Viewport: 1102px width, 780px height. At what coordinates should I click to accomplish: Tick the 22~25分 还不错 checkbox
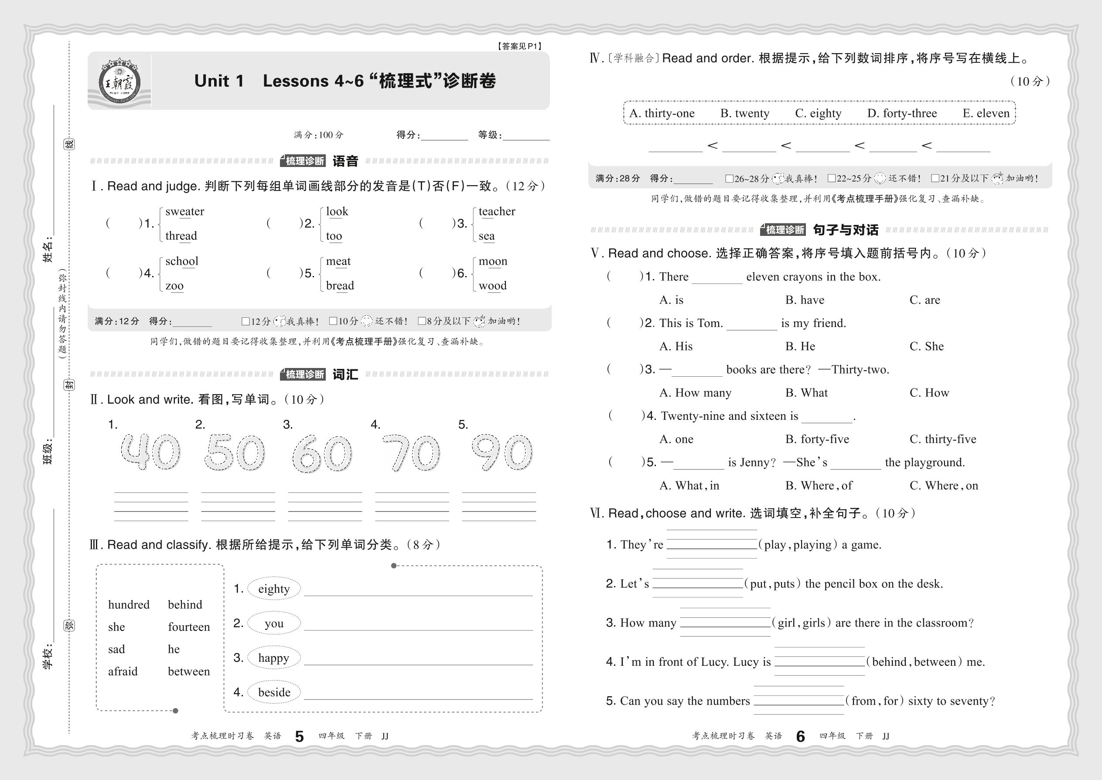(x=832, y=179)
